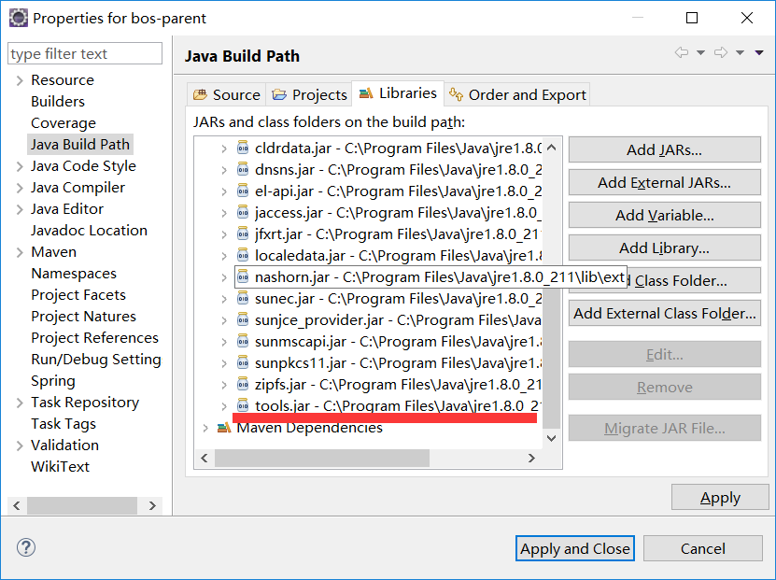Select Spring in the properties sidebar
The width and height of the screenshot is (776, 580).
[52, 380]
